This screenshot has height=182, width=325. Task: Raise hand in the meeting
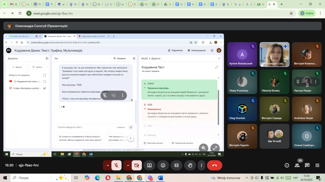click(x=190, y=165)
